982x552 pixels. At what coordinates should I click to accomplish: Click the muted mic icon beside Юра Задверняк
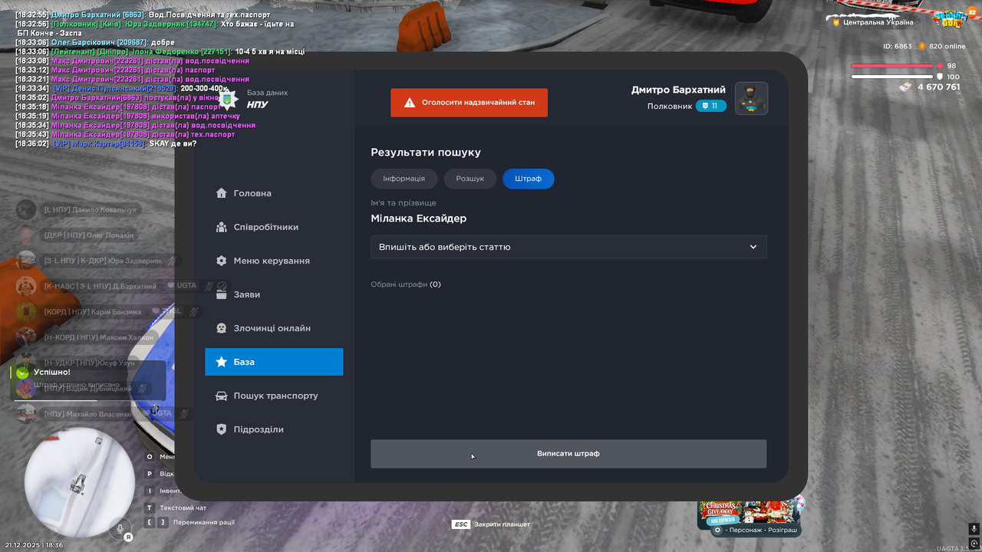coord(173,261)
